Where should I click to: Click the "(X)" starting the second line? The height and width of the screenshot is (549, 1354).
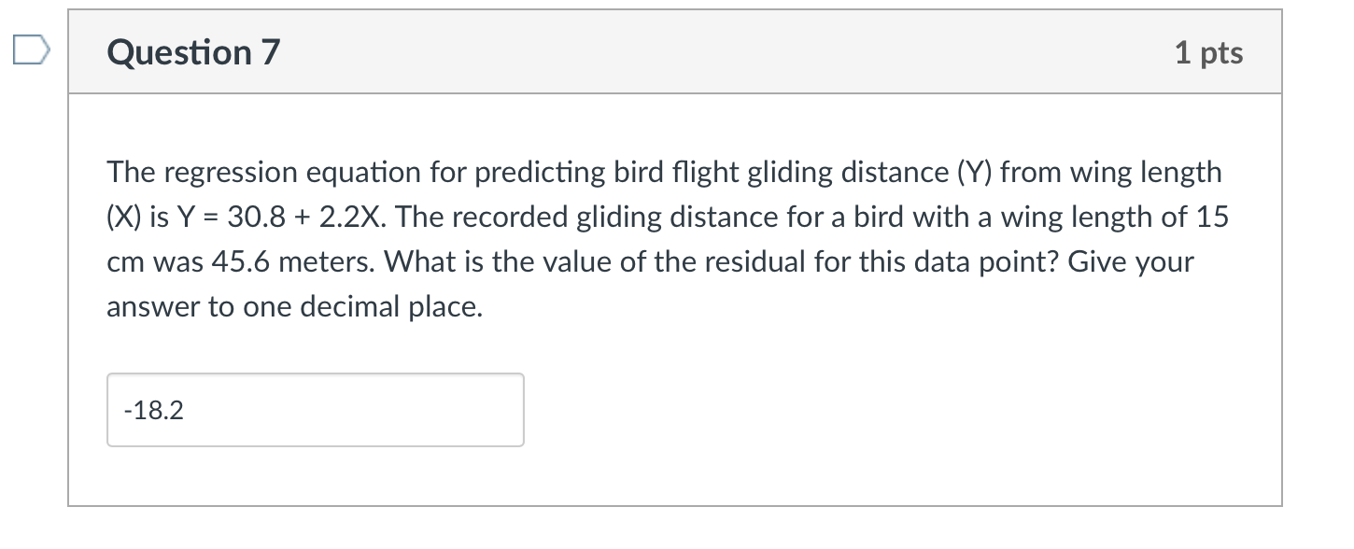coord(123,218)
